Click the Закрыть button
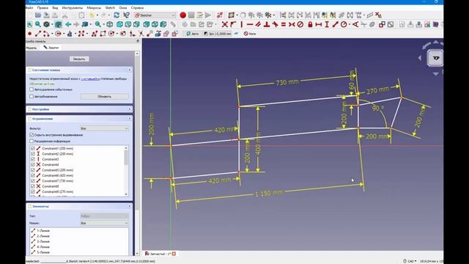The image size is (469, 264). [79, 59]
